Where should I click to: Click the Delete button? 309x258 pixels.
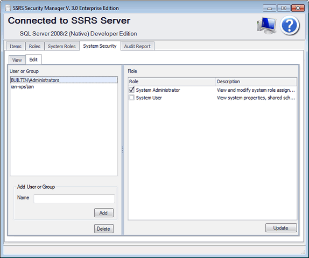point(104,228)
